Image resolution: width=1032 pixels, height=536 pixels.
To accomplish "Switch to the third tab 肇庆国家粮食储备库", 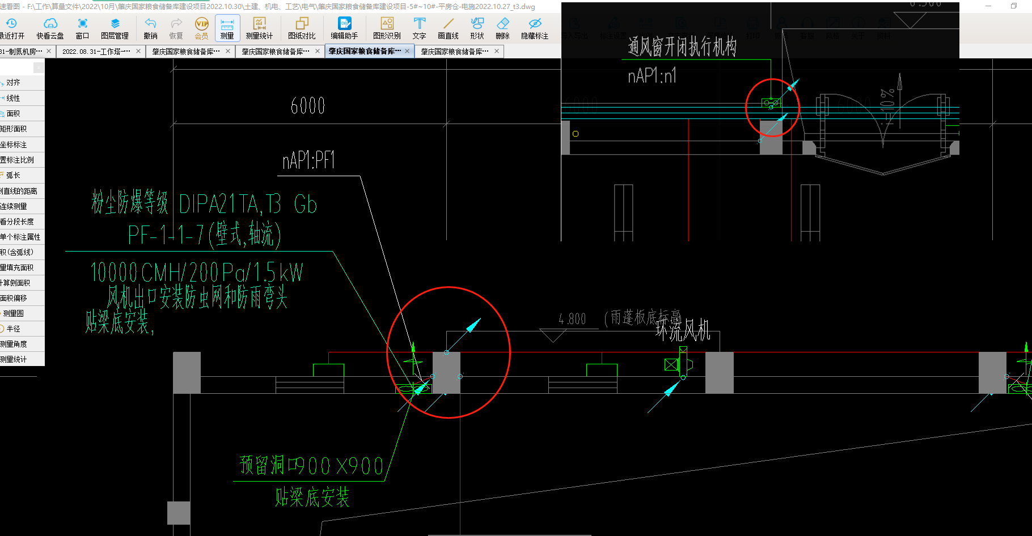I will pos(186,52).
